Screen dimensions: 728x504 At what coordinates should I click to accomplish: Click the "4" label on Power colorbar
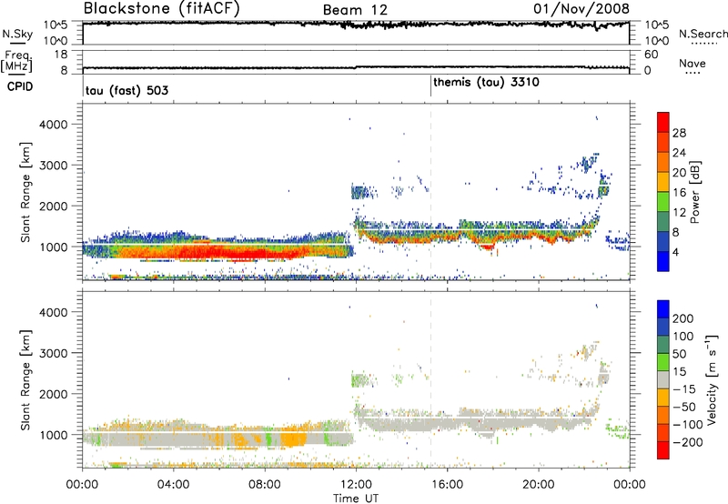(x=675, y=252)
